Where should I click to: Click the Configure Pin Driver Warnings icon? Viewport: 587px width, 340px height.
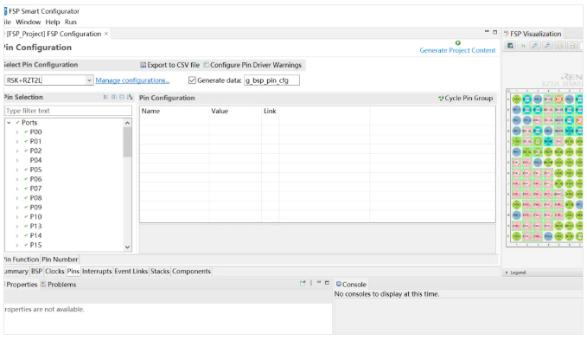206,65
